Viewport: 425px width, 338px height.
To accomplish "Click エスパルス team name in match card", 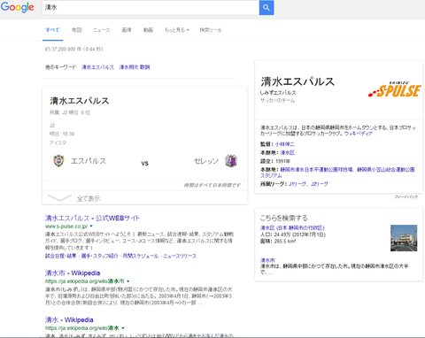I will pos(89,161).
